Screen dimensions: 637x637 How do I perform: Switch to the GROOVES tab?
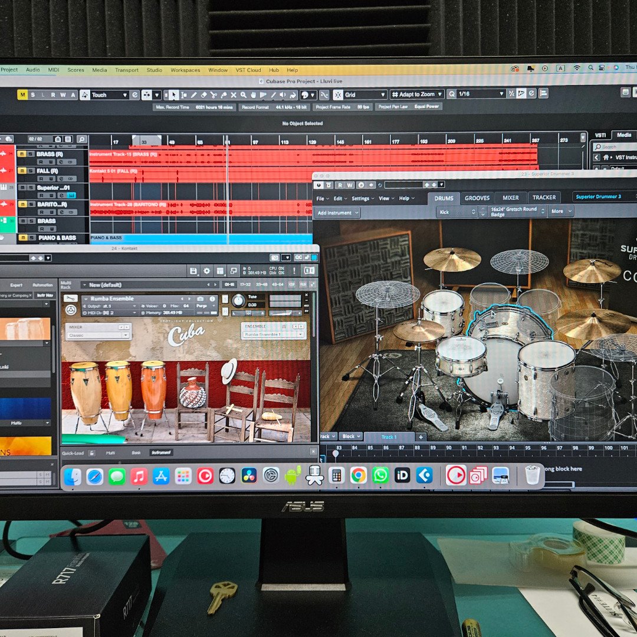tap(477, 198)
